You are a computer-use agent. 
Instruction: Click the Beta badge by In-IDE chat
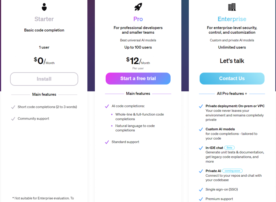coord(229,148)
